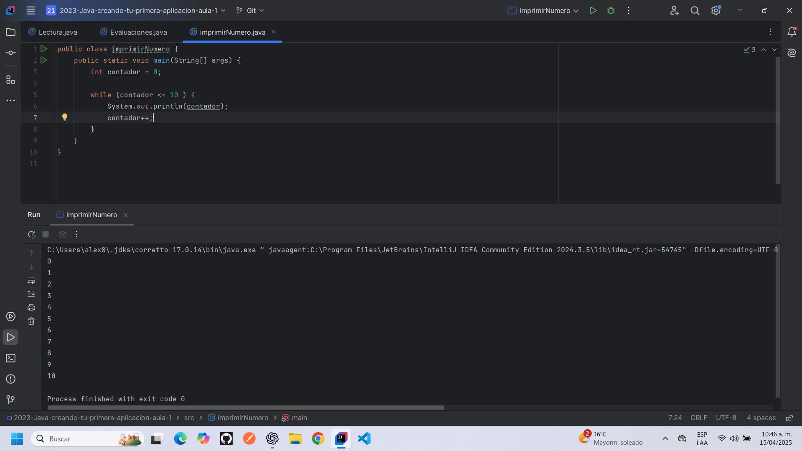Show hidden system tray icons

tap(665, 438)
